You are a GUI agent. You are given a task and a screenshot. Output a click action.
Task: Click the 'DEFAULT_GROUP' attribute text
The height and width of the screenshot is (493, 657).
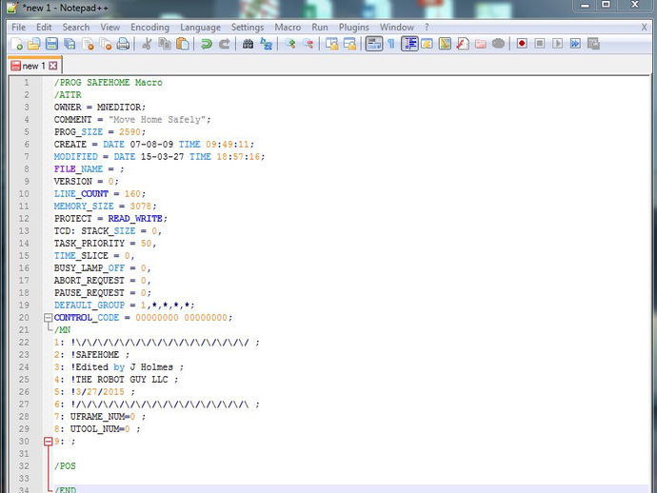90,306
